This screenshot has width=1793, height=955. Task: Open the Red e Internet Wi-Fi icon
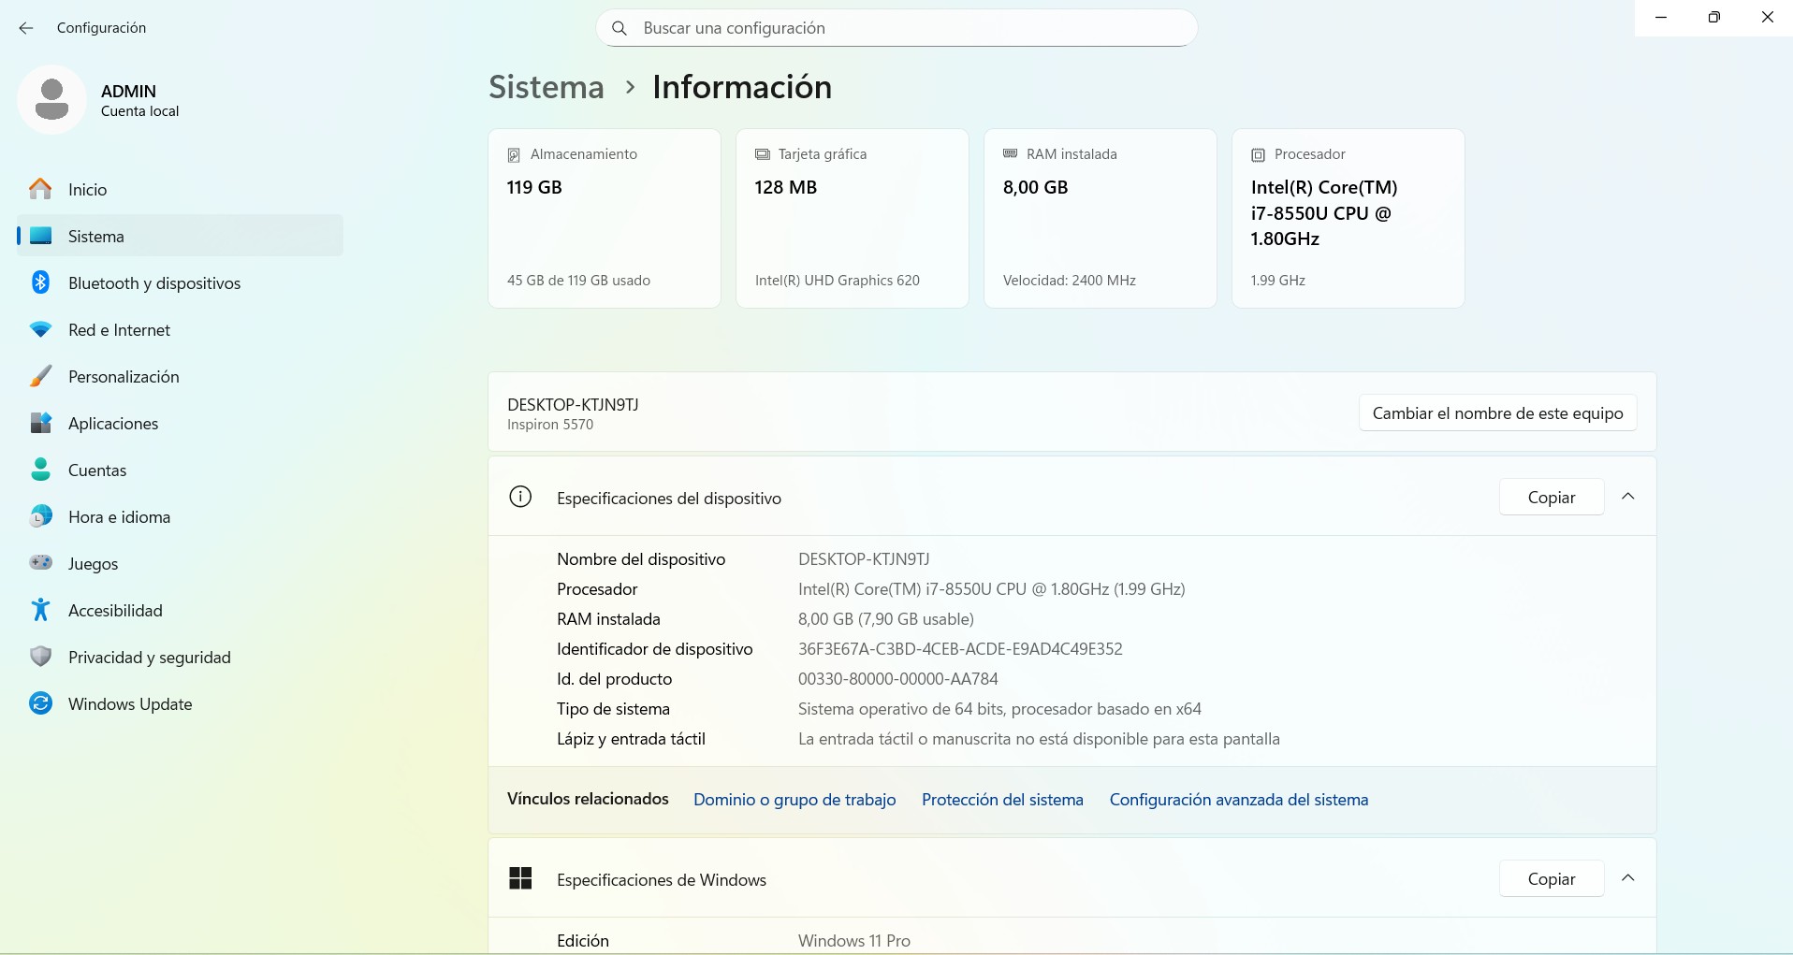click(x=39, y=329)
